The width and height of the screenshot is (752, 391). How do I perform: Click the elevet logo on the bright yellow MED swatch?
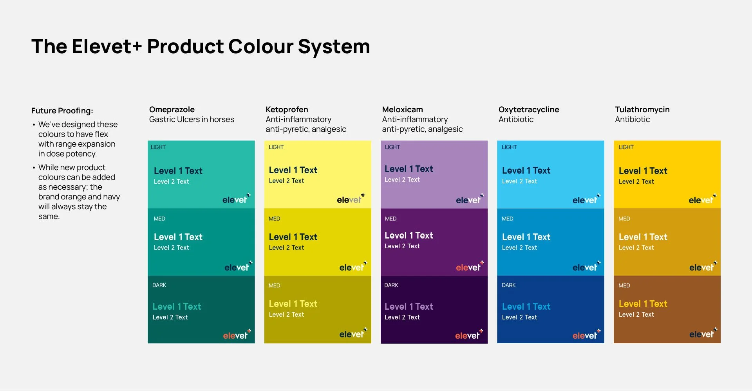353,267
